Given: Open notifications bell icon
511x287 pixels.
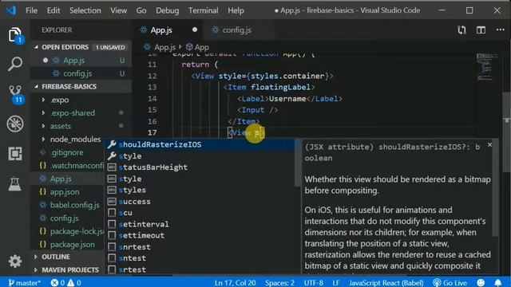Looking at the screenshot, I should (497, 282).
